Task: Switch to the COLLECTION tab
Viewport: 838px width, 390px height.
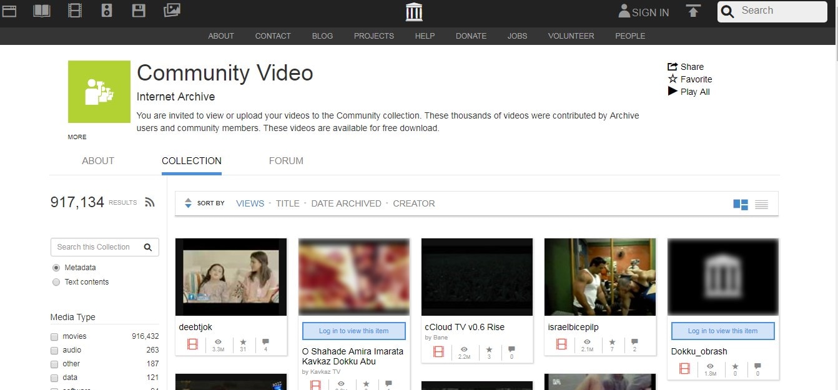Action: coord(192,161)
